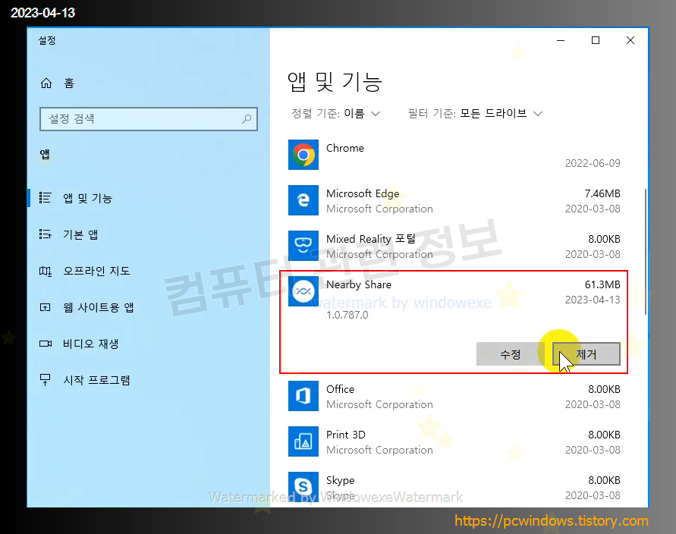Select the Apps & features list icon
The image size is (676, 534).
[46, 198]
